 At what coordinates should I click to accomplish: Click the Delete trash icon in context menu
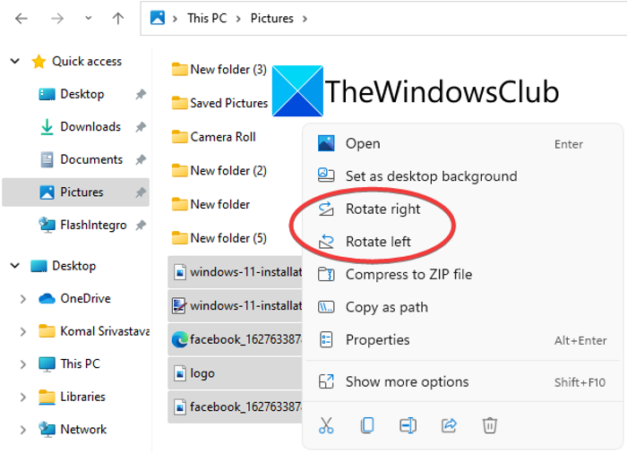489,425
